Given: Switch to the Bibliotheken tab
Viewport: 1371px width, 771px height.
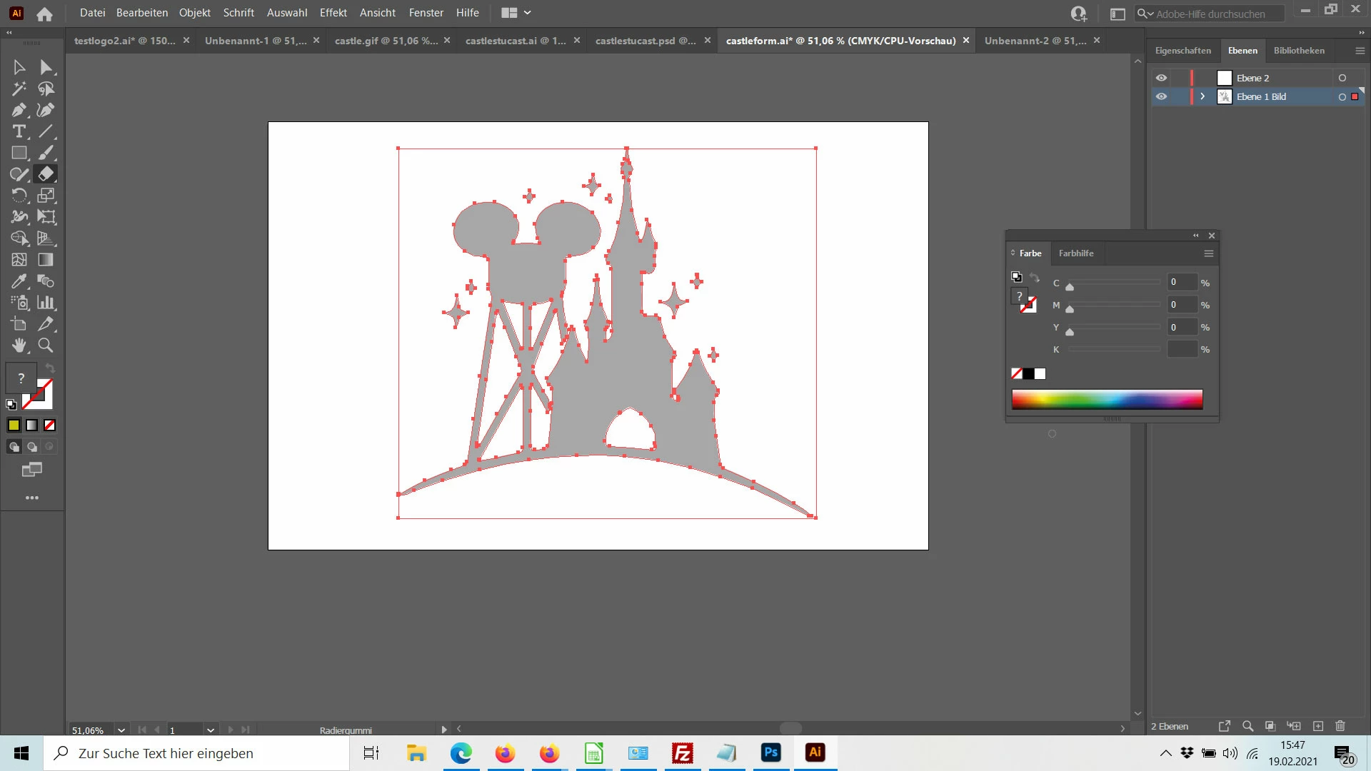Looking at the screenshot, I should (x=1299, y=51).
